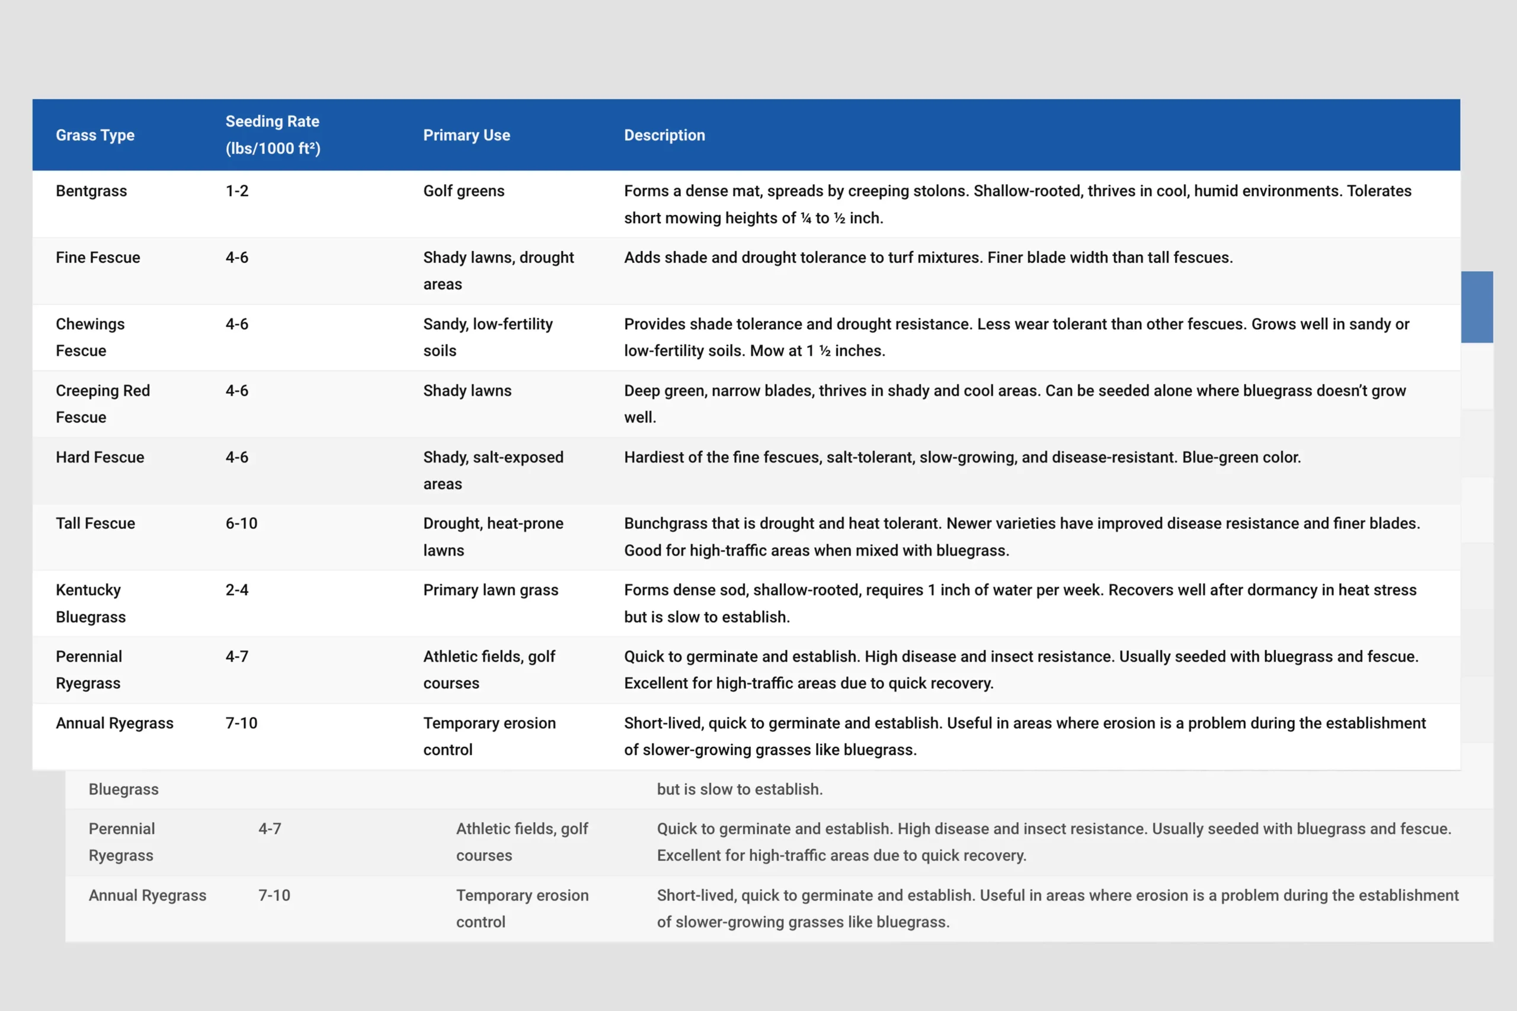Click the 1-2 seeding rate value

click(236, 191)
